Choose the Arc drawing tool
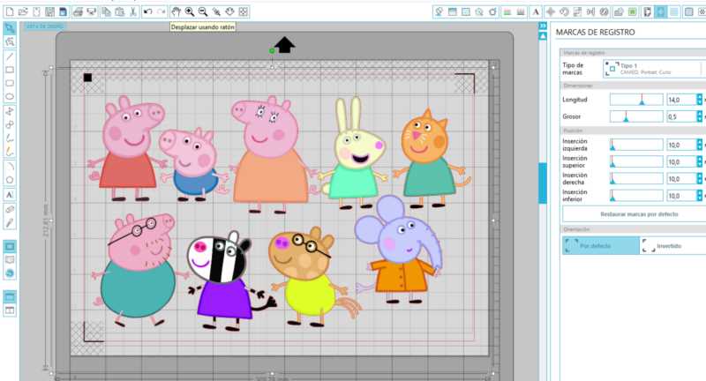The width and height of the screenshot is (706, 381). pyautogui.click(x=10, y=167)
